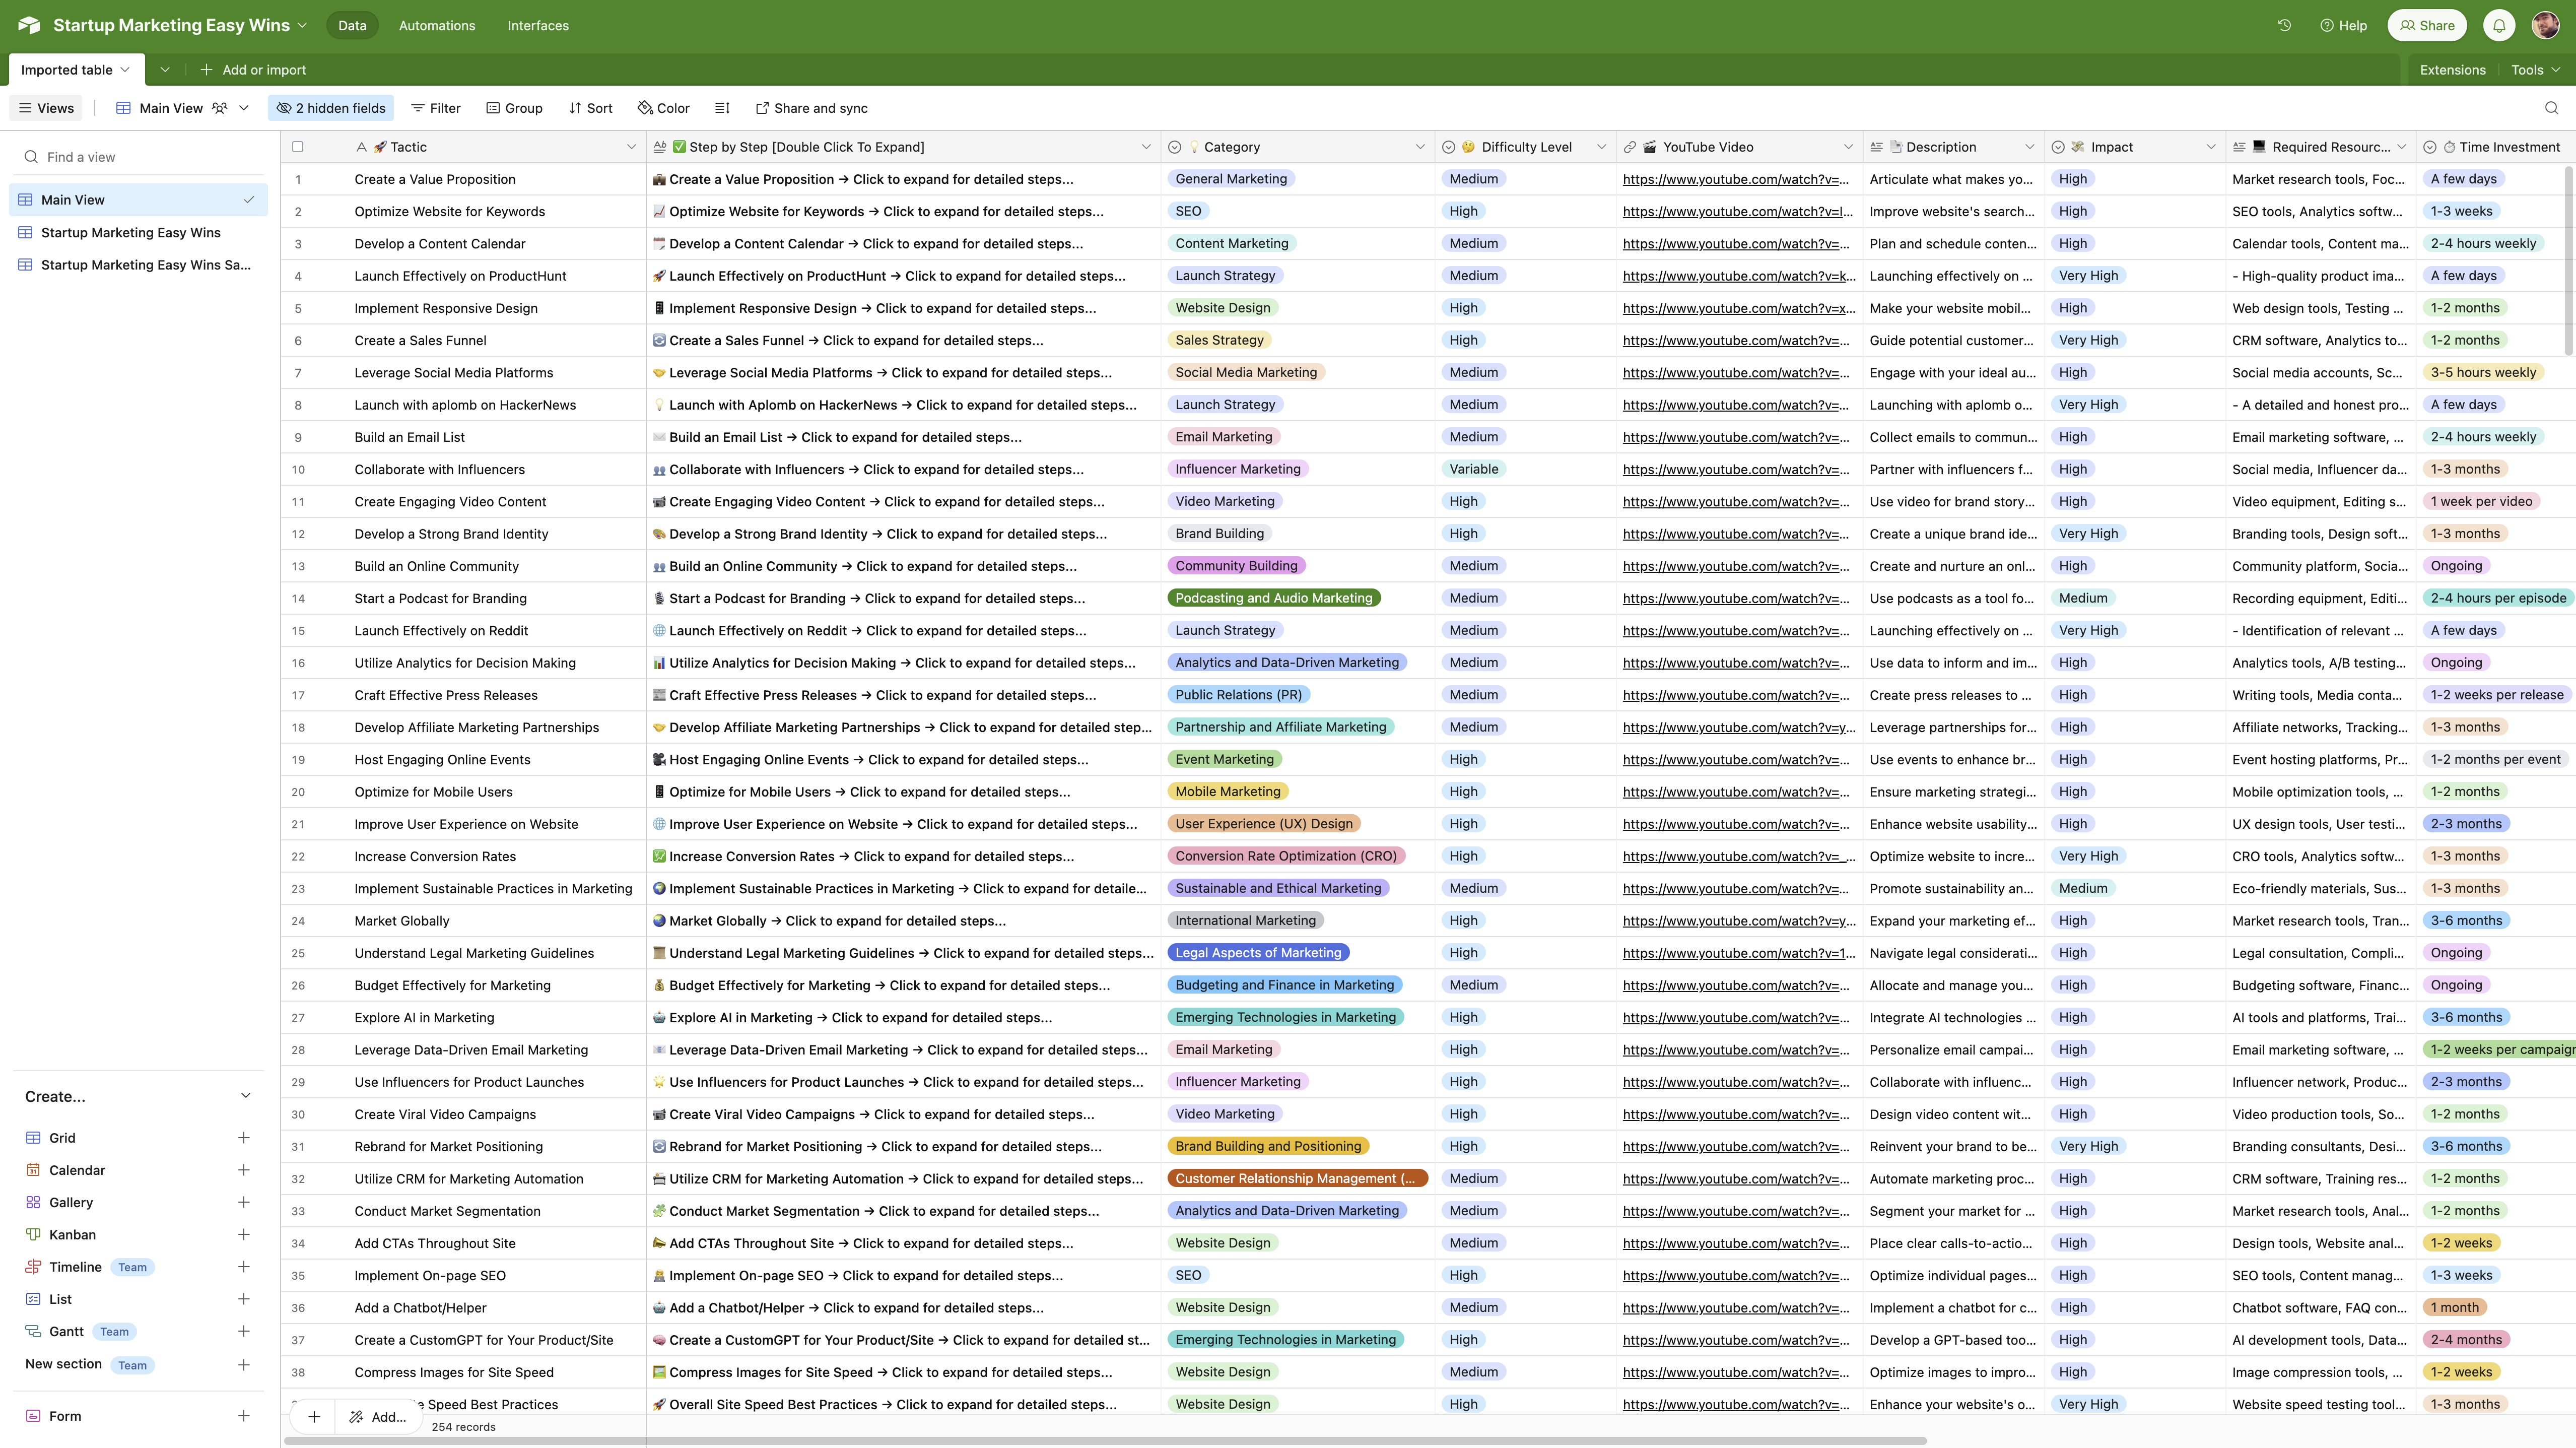Expand the base name dropdown
This screenshot has height=1448, width=2576.
303,25
